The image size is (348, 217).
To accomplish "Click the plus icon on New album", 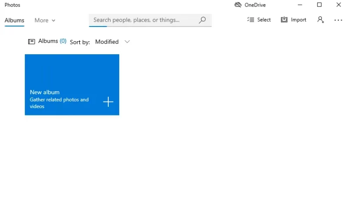I will 108,102.
